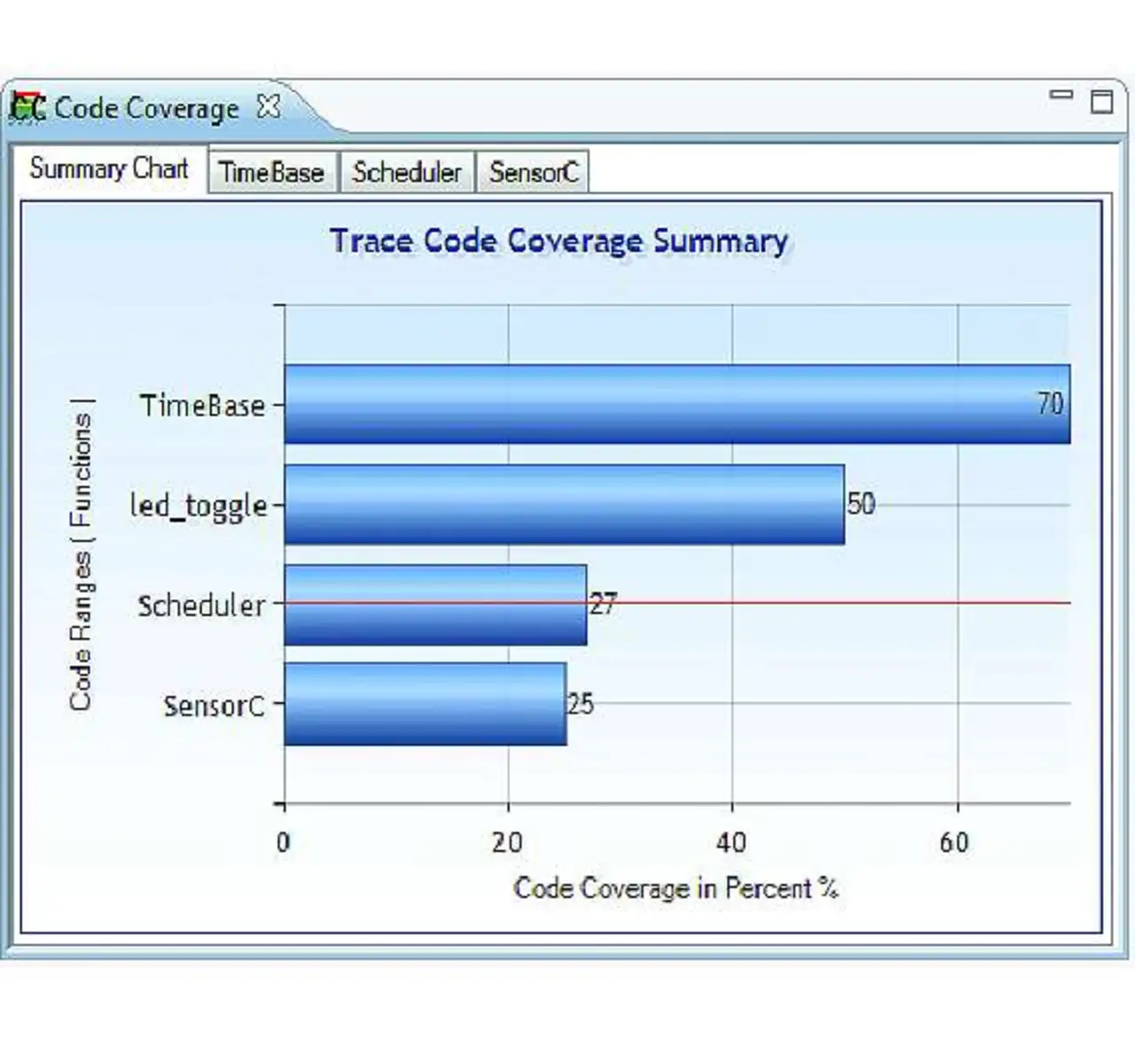The height and width of the screenshot is (1056, 1135).
Task: Select the value label 50 beside led_toggle bar
Action: 861,504
